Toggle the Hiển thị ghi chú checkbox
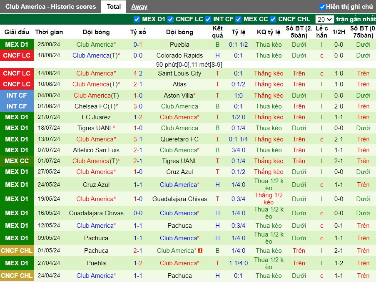376x282 pixels. click(x=322, y=7)
